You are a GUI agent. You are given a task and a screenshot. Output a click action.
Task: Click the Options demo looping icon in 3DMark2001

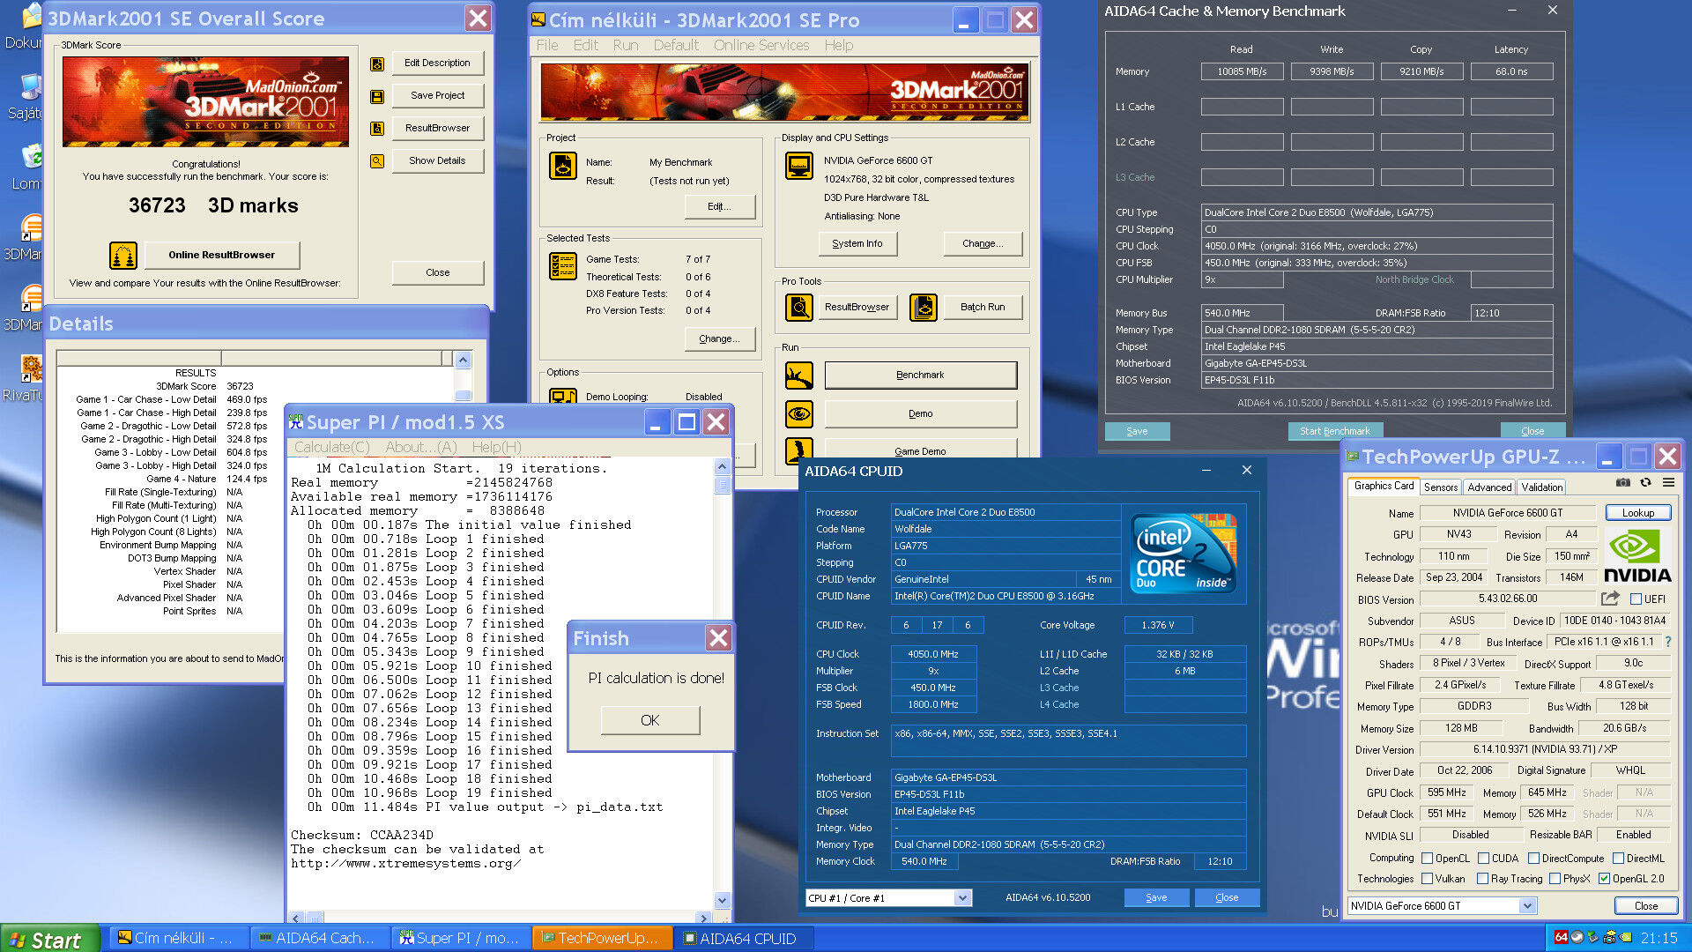click(x=563, y=397)
